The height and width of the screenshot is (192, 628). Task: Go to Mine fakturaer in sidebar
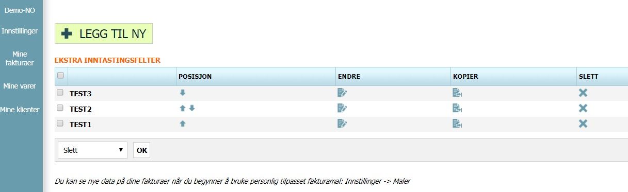tap(20, 58)
